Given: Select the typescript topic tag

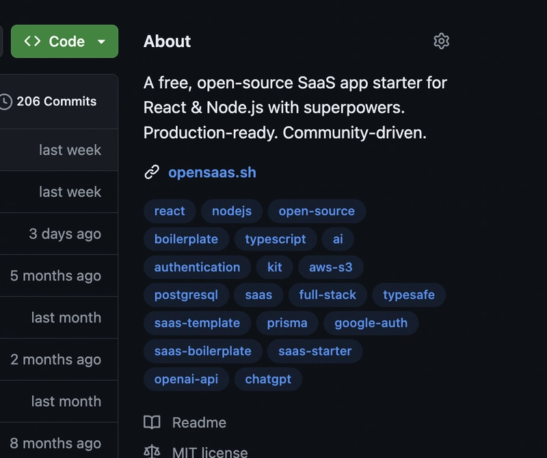Looking at the screenshot, I should coord(276,239).
